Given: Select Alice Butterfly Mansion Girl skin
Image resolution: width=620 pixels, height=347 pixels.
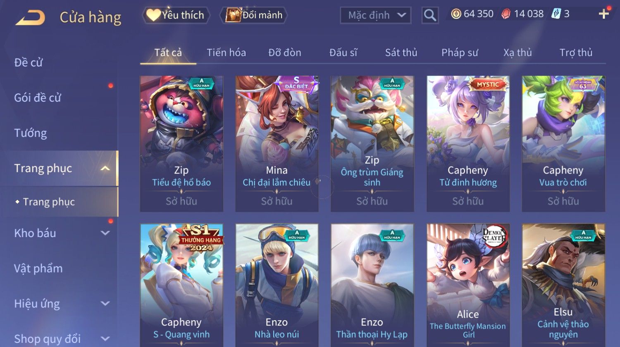Looking at the screenshot, I should point(468,285).
